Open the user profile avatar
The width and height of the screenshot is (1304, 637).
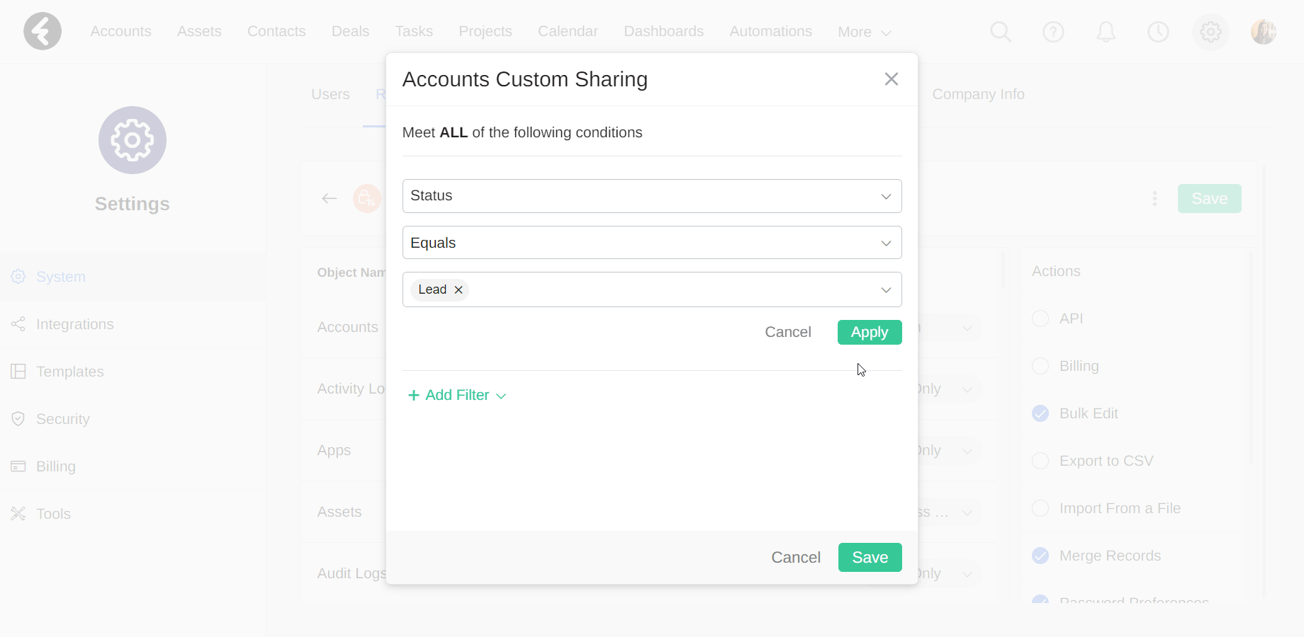pyautogui.click(x=1263, y=32)
